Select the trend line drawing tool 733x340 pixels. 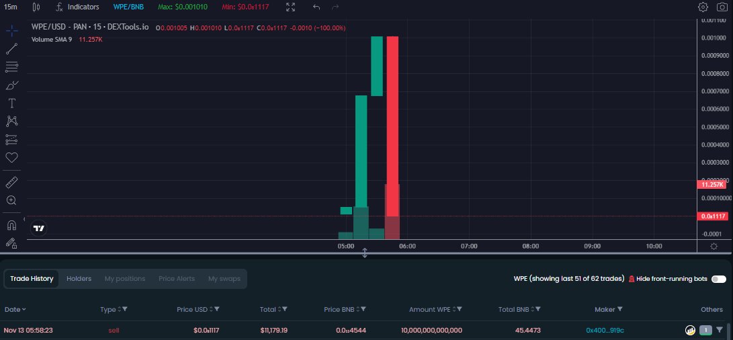point(11,49)
